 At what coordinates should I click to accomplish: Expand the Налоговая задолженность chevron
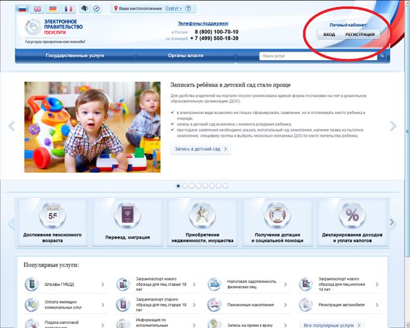click(x=285, y=285)
